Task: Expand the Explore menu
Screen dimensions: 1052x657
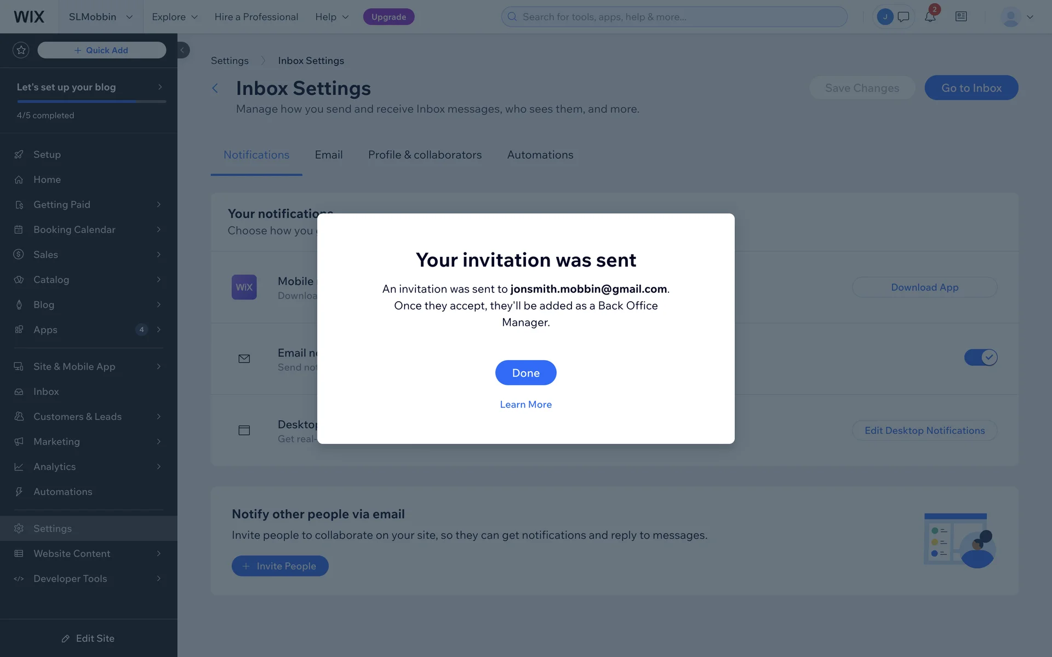Action: point(175,16)
